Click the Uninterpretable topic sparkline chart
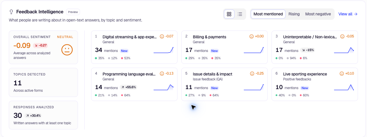The width and height of the screenshot is (367, 137). [344, 50]
